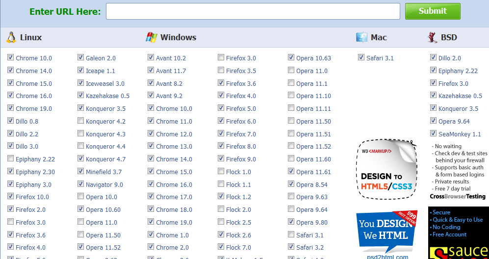Check the Linux Firefox 3.0 checkbox

pyautogui.click(x=11, y=222)
